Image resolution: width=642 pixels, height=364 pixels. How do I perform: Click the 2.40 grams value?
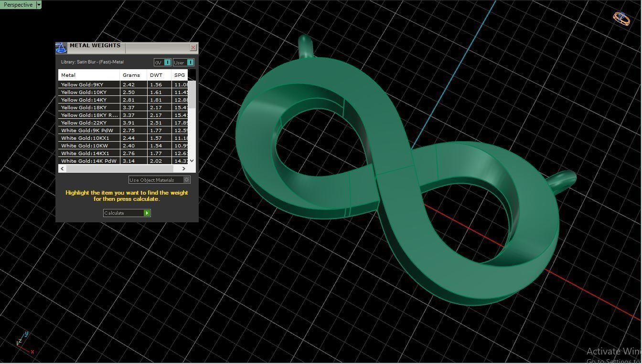[128, 146]
